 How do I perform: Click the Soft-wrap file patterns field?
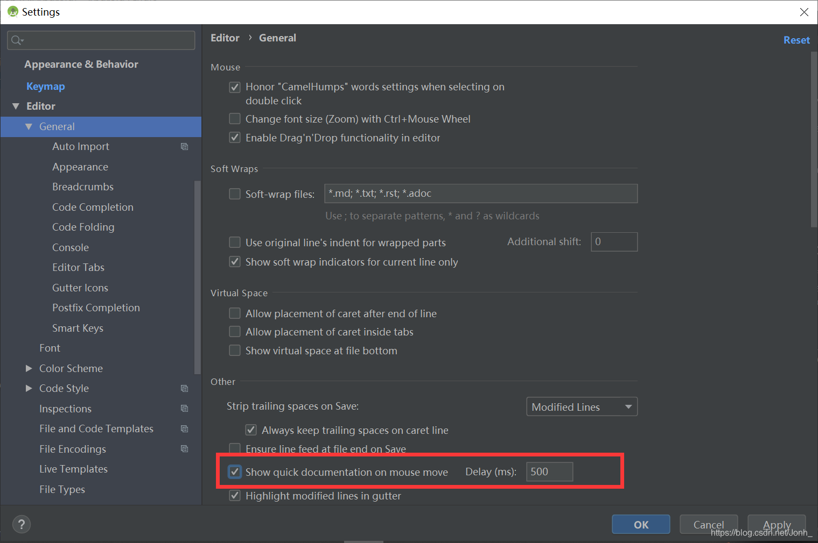pos(481,194)
